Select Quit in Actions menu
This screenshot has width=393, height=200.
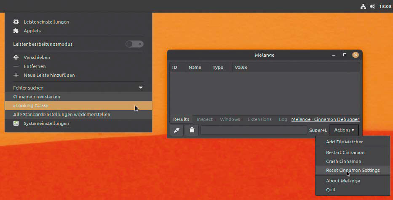pyautogui.click(x=353, y=190)
